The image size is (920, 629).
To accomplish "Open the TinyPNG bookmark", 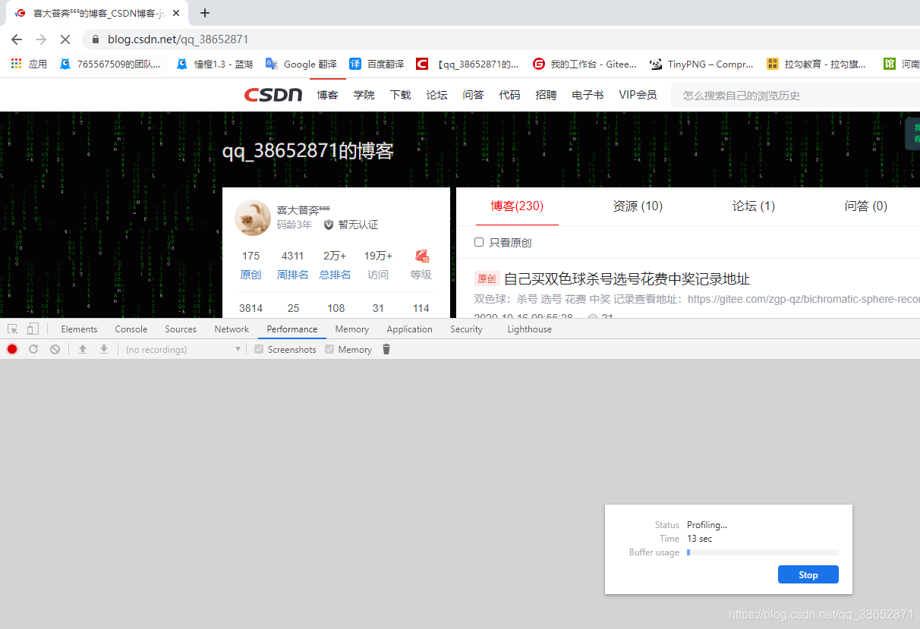I will click(701, 64).
